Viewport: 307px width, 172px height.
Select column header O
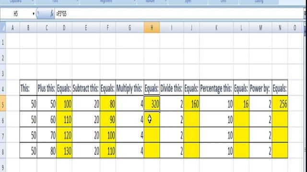pyautogui.click(x=295, y=28)
